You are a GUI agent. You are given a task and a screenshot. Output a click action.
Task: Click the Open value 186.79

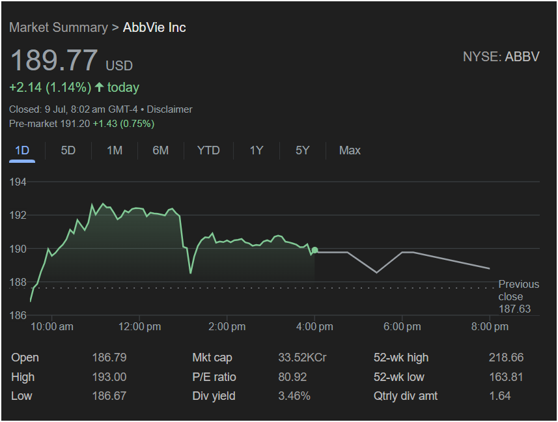click(109, 358)
